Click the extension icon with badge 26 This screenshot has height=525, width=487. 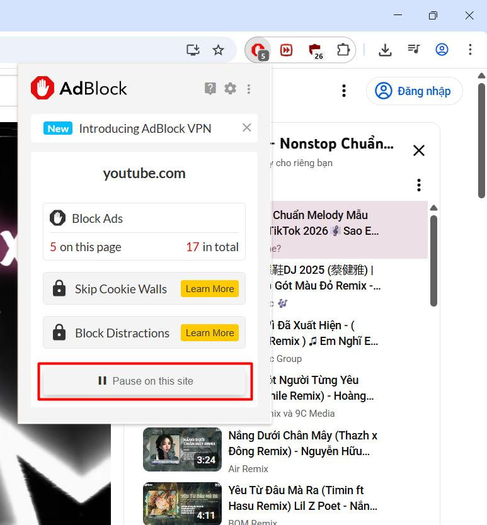tap(315, 51)
